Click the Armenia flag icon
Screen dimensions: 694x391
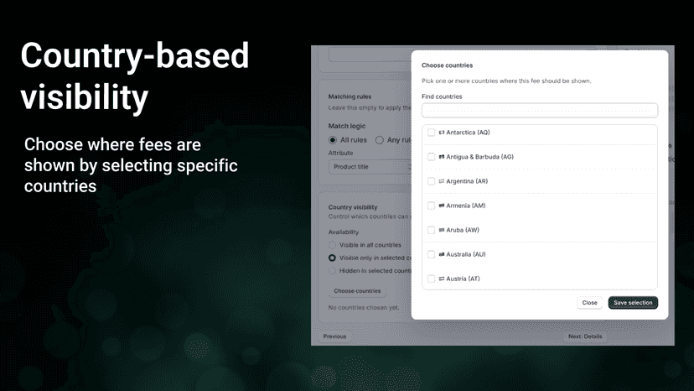[441, 206]
